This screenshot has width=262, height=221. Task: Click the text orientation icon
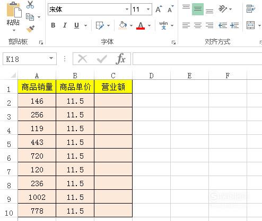223,9
